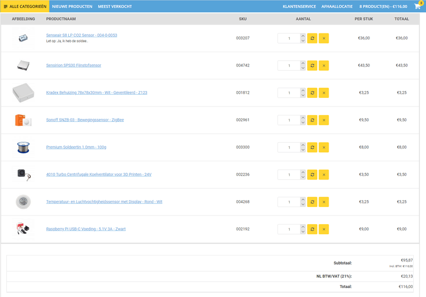Increase quantity of 4010 Turbo Koelventilator
426x297 pixels.
pyautogui.click(x=303, y=172)
